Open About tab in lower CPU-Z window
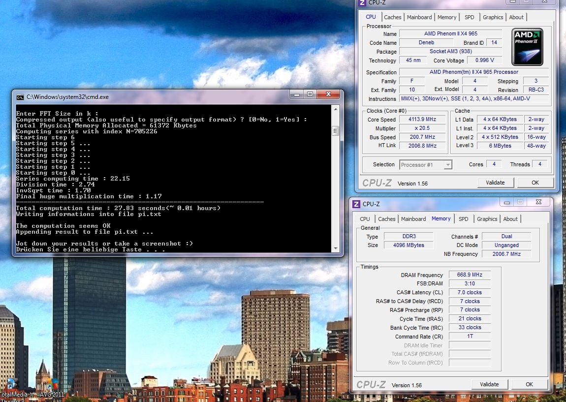The image size is (566, 402). tap(510, 219)
